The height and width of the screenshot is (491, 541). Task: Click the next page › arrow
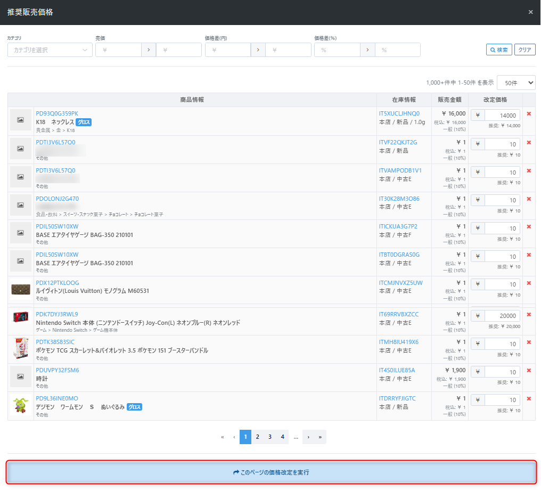pyautogui.click(x=308, y=437)
